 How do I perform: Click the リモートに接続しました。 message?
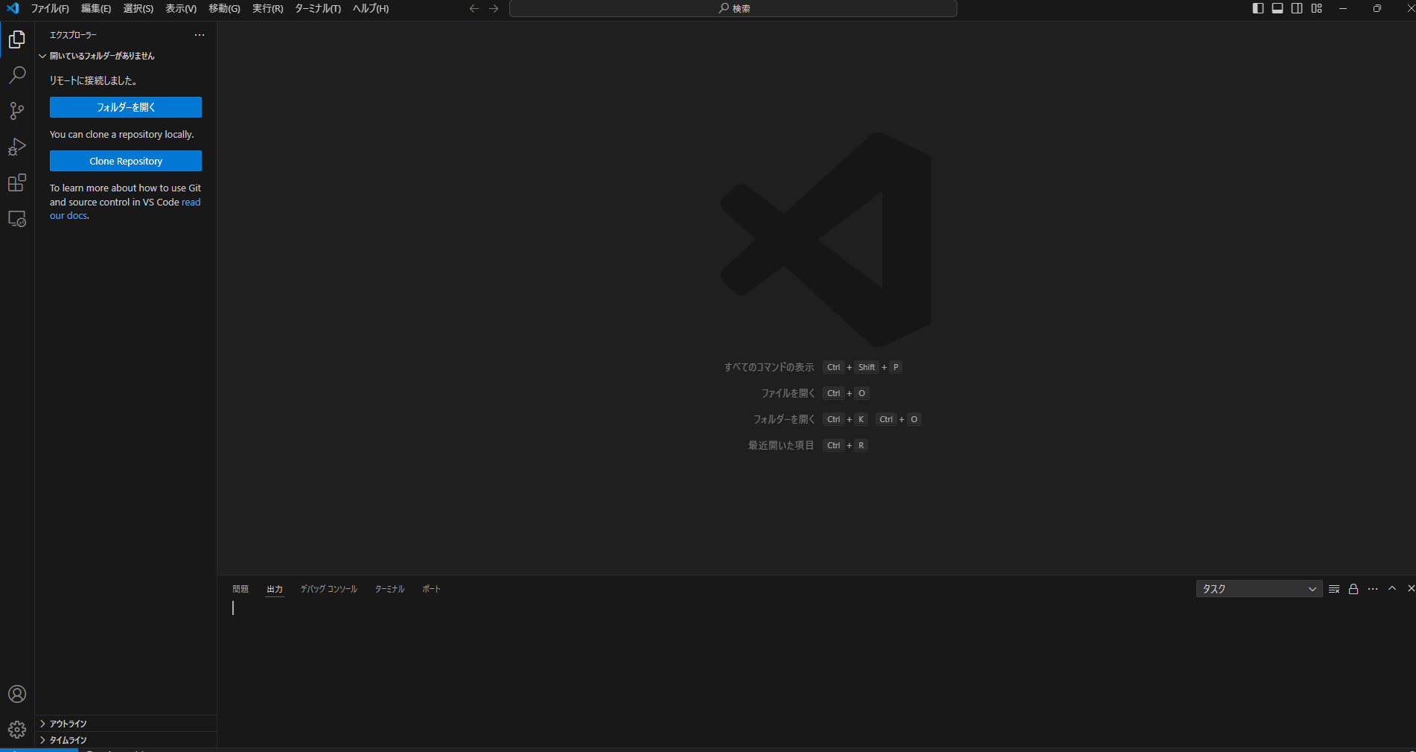coord(93,80)
